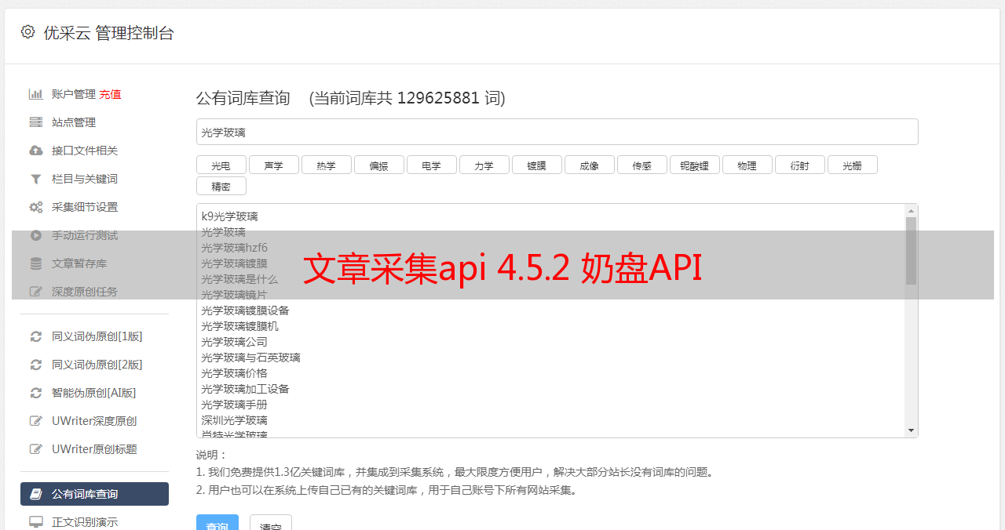The image size is (1005, 530).
Task: Select 公有词库查询 in the sidebar
Action: pyautogui.click(x=94, y=494)
